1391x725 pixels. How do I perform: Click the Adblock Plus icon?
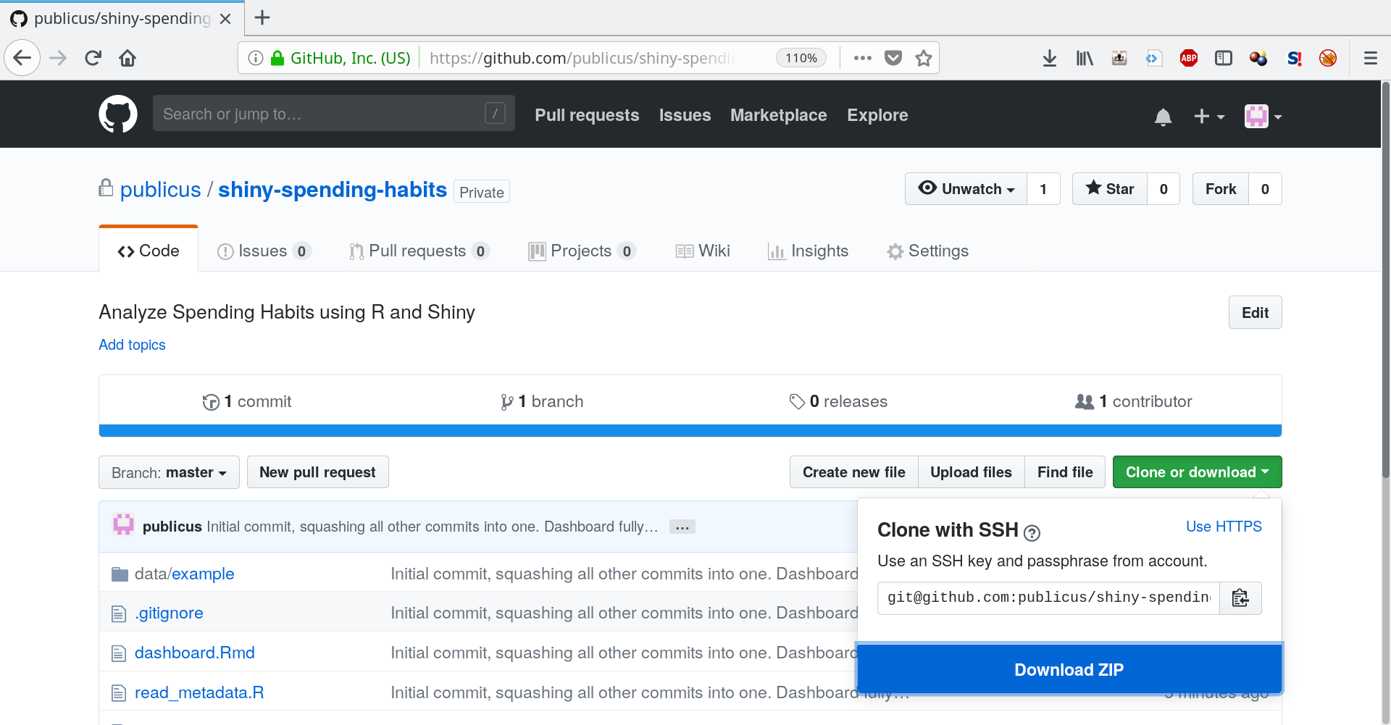pos(1189,58)
